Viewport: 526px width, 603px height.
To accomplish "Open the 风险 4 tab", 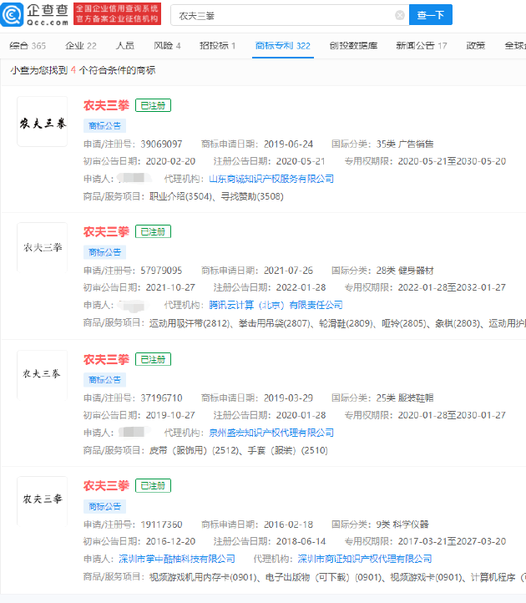I will [x=167, y=46].
